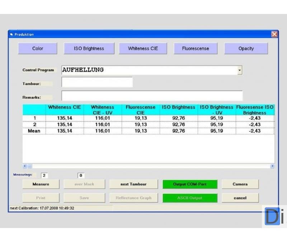Close the Produktion window
The width and height of the screenshot is (287, 242).
tap(274, 34)
